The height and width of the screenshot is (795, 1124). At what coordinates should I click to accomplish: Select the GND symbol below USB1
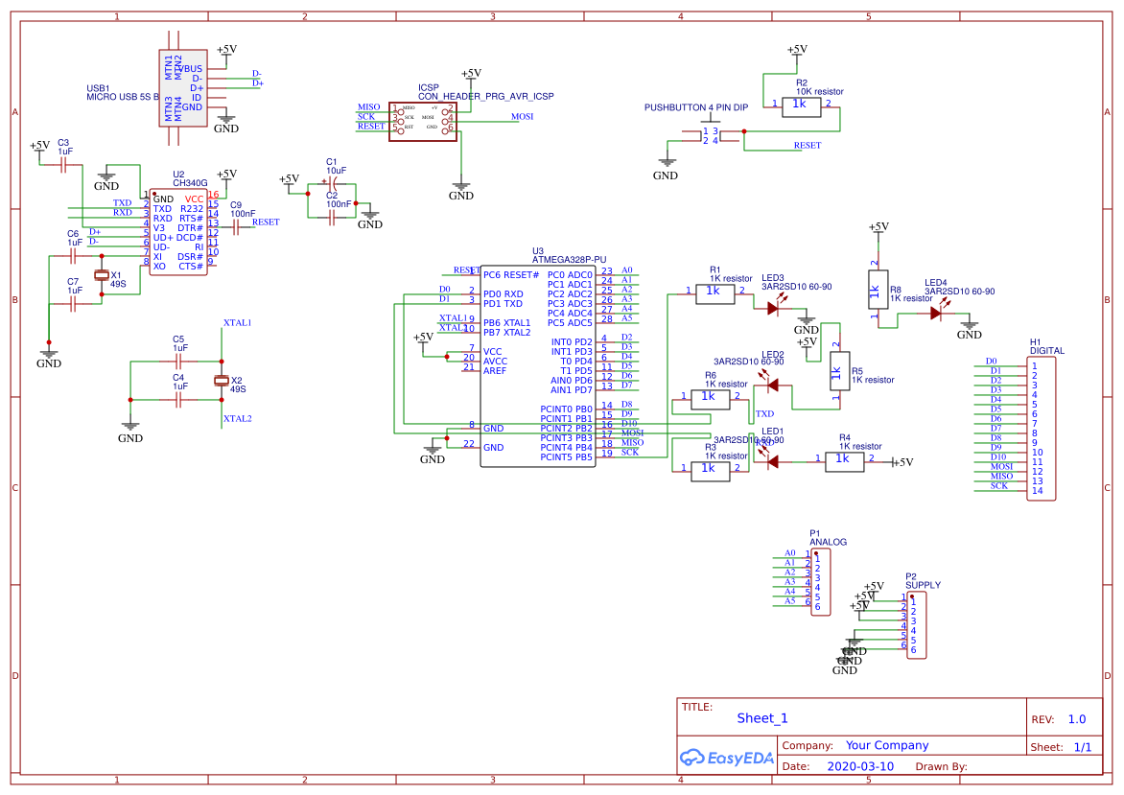[226, 121]
